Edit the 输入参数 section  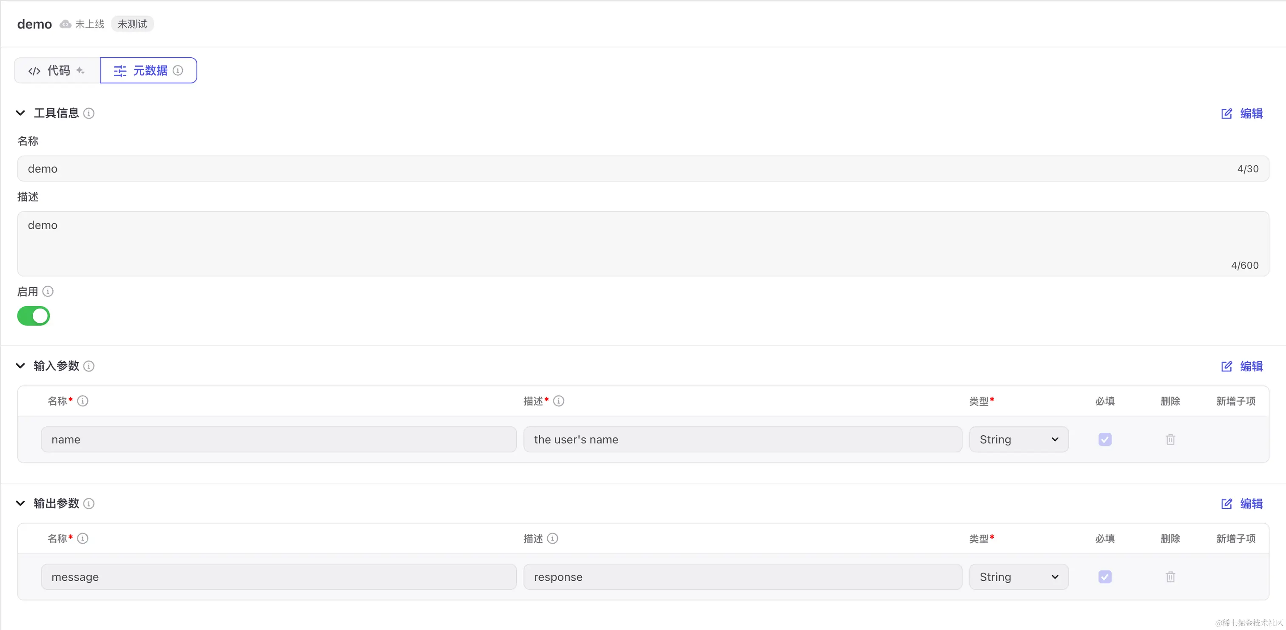click(x=1242, y=366)
